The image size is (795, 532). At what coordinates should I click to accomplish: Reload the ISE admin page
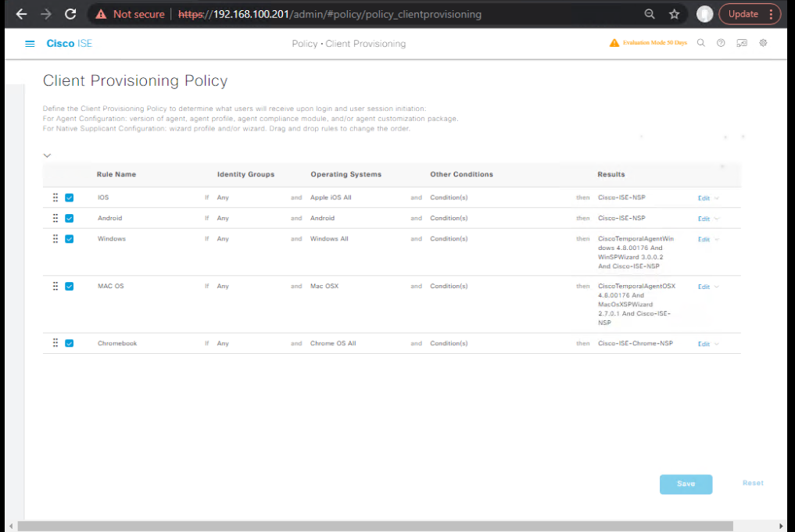tap(70, 14)
